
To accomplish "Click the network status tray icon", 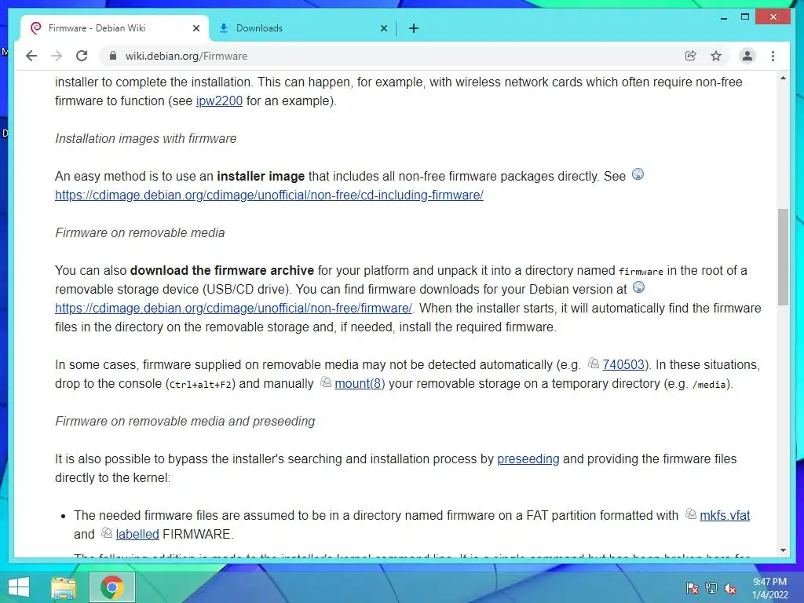I will click(711, 588).
